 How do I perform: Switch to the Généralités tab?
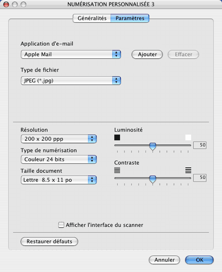click(92, 18)
